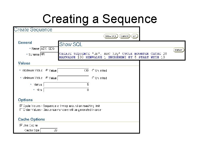The height and width of the screenshot is (150, 200).
Task: Click the Show SQL button
Action: coord(111,36)
